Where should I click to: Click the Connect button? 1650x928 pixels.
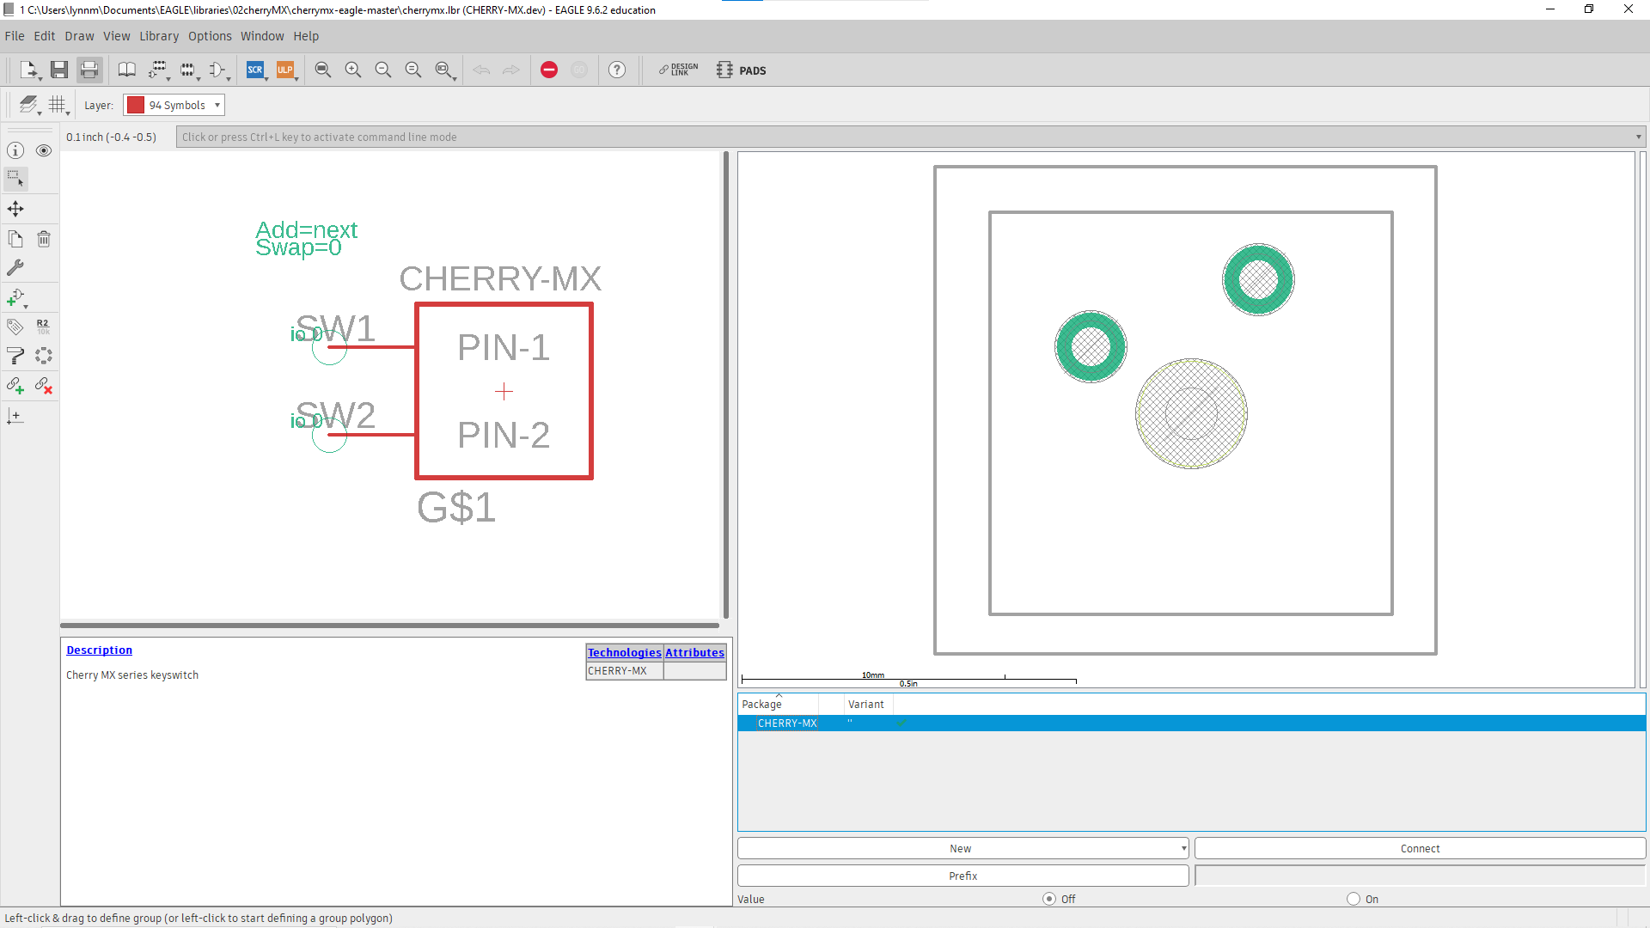click(x=1420, y=848)
